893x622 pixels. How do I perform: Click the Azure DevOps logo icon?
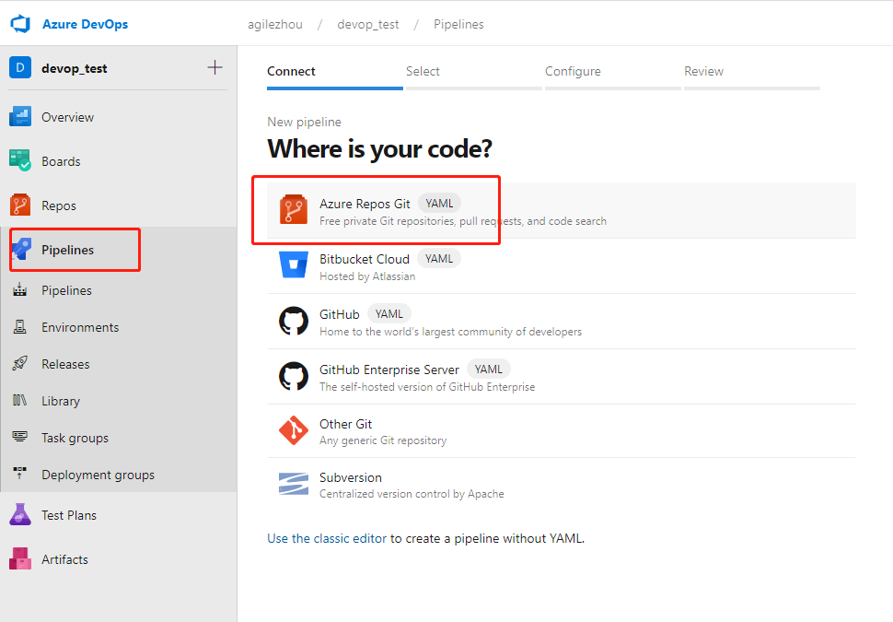coord(20,24)
